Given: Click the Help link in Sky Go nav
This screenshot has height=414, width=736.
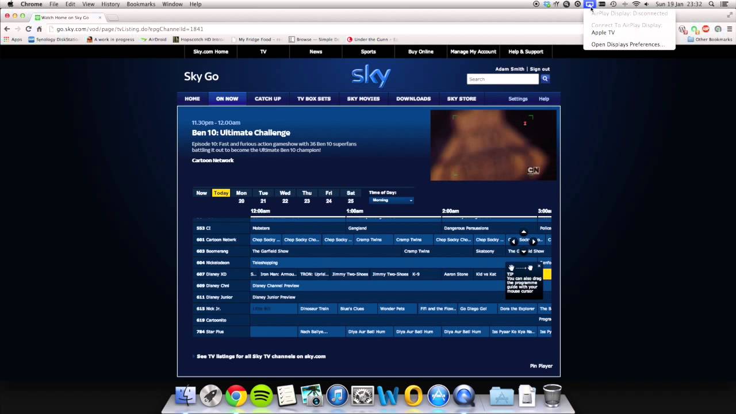Looking at the screenshot, I should coord(544,99).
